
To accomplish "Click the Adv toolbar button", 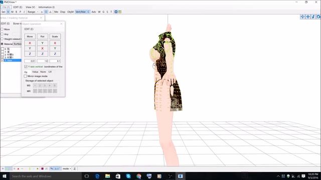I will (94, 12).
